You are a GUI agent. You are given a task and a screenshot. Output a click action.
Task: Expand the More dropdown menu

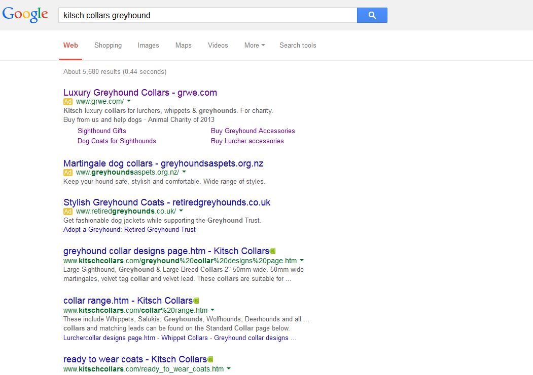point(255,45)
